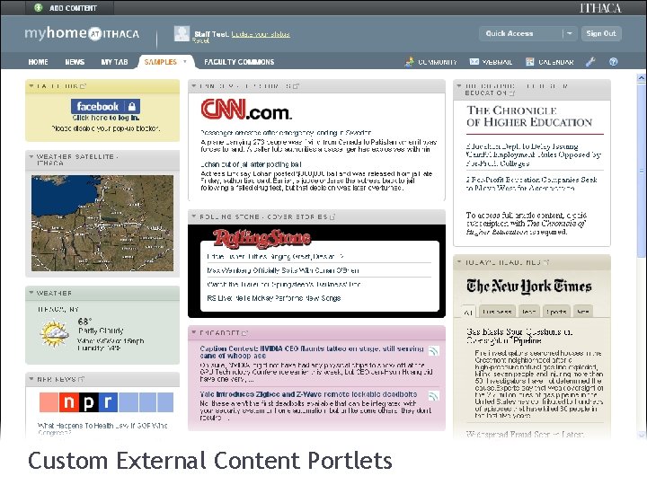This screenshot has height=485, width=647.
Task: Click RSS icon beside Yale deadbolts story
Action: [x=433, y=396]
